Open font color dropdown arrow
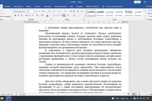Viewport: 152px width, 101px height. pos(50,15)
